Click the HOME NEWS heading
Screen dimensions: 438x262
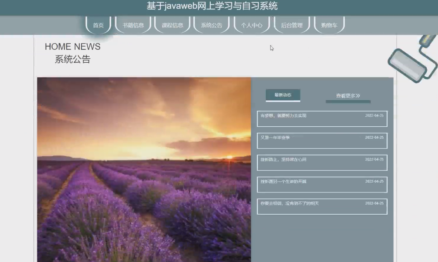click(73, 47)
